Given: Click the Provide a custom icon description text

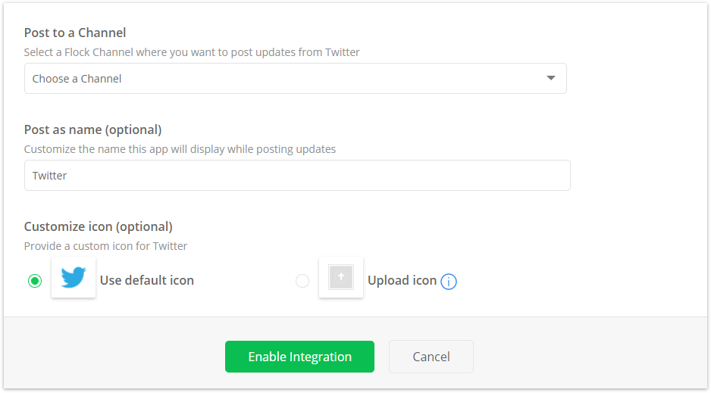Looking at the screenshot, I should (105, 246).
